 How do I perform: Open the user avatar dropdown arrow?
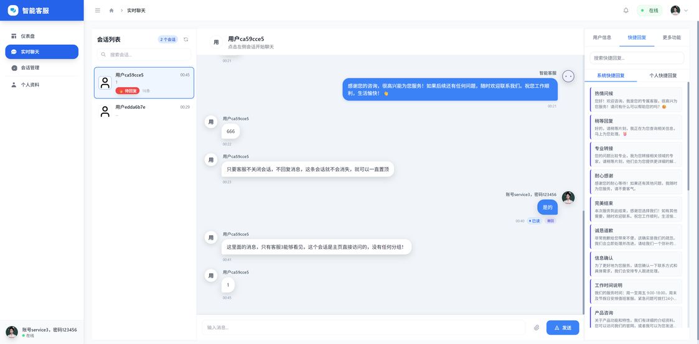(686, 11)
